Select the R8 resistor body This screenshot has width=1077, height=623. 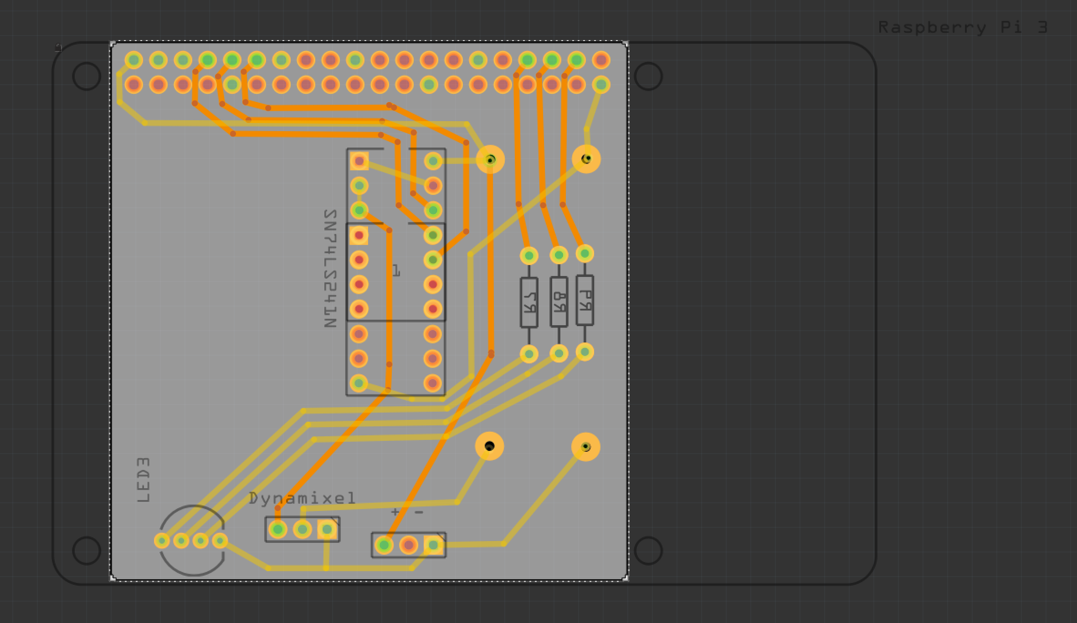click(x=559, y=302)
